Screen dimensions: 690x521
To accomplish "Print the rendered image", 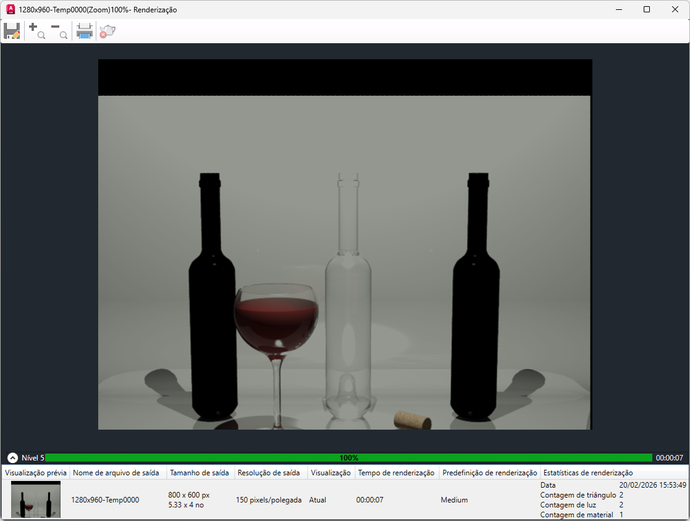I will [84, 31].
